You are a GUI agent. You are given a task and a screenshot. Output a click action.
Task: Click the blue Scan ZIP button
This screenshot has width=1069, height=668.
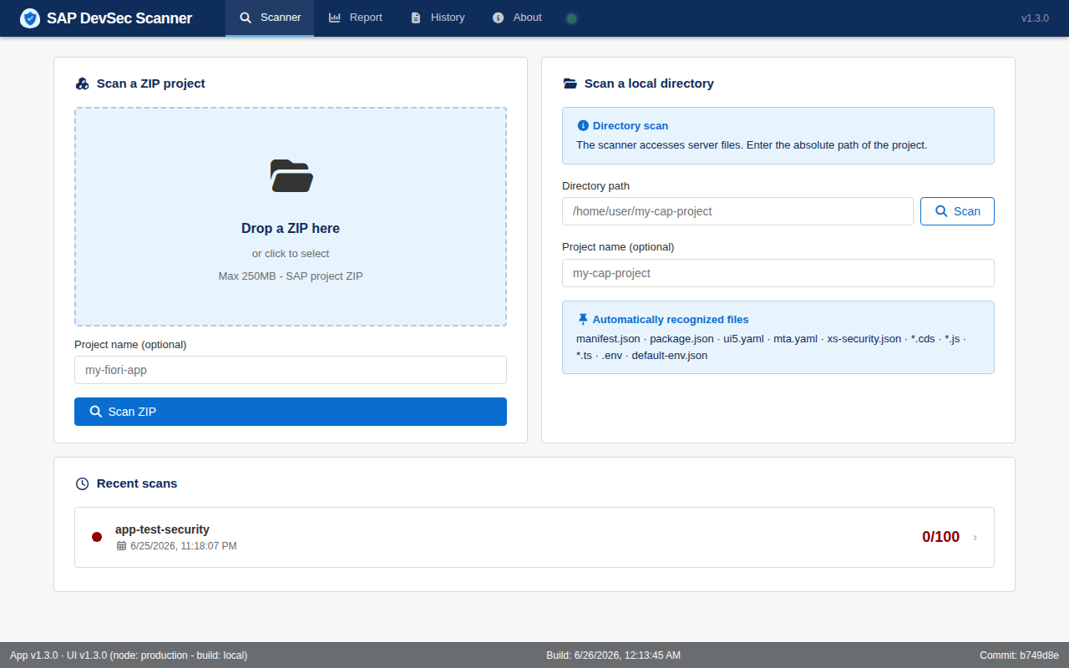click(291, 412)
